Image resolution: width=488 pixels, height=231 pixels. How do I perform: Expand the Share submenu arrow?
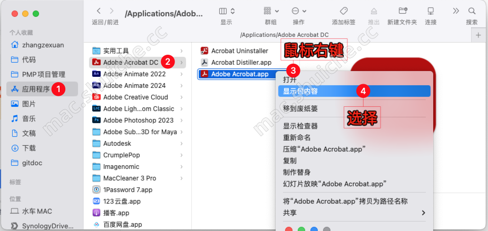point(423,213)
